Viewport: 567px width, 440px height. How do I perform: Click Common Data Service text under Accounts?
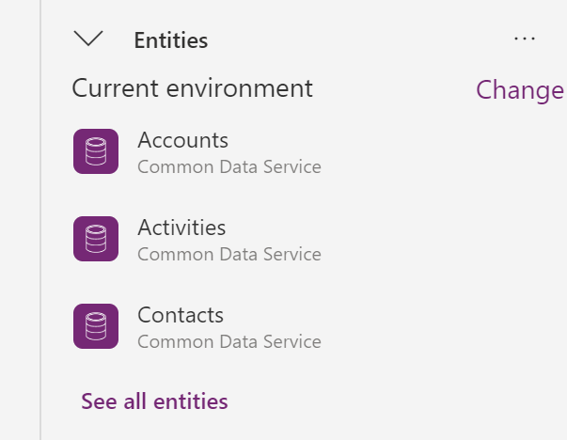[228, 167]
